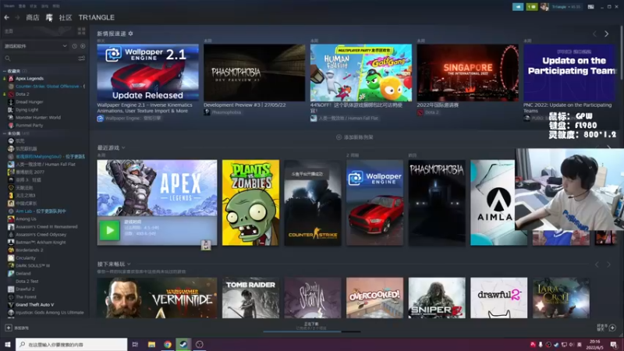Image resolution: width=624 pixels, height=351 pixels.
Task: Click the library search magnifier icon
Action: point(8,58)
